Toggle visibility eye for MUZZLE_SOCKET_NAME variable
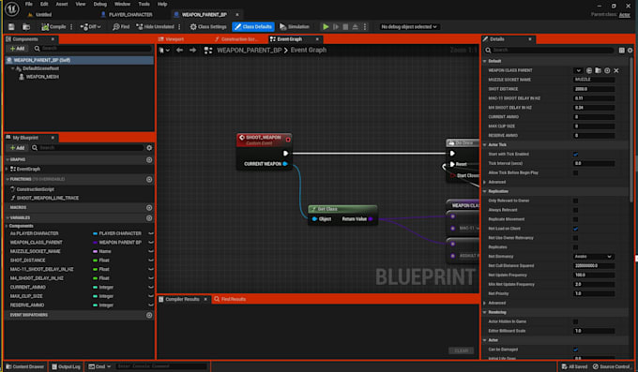Image resolution: width=638 pixels, height=372 pixels. tap(150, 251)
